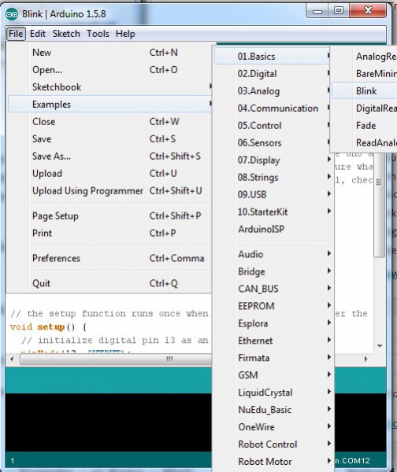The width and height of the screenshot is (397, 472).
Task: Open Preferences
Action: (109, 258)
